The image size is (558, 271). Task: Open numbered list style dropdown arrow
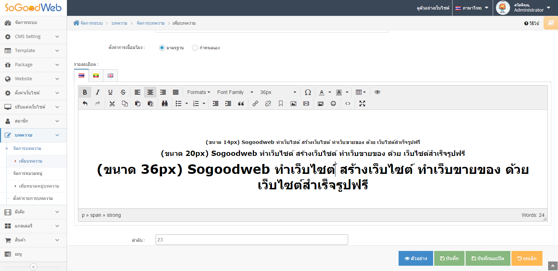(204, 103)
